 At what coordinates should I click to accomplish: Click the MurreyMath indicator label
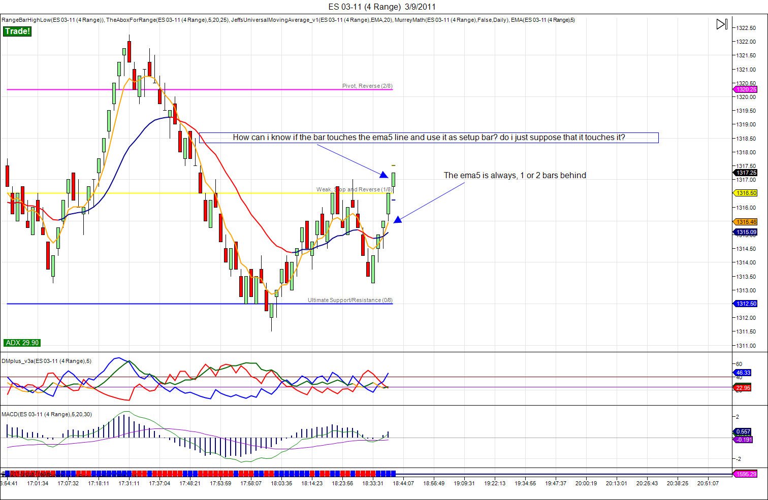[x=452, y=20]
